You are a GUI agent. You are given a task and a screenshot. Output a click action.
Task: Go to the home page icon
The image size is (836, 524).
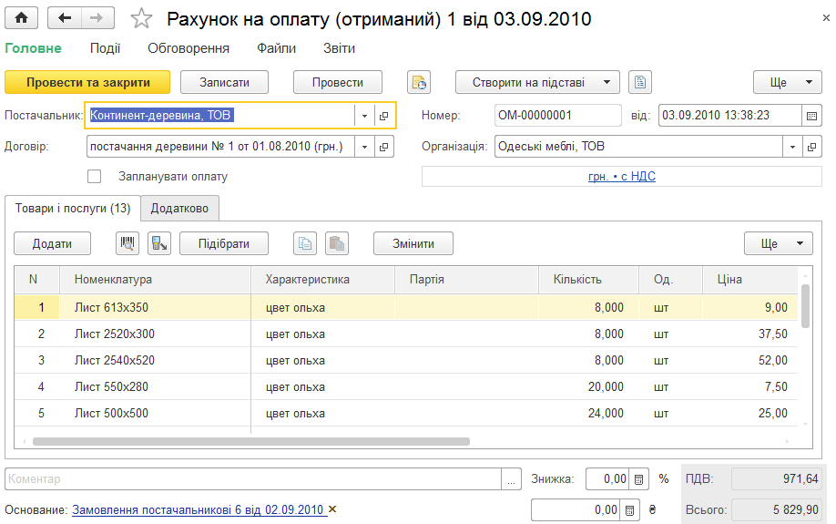pos(21,18)
